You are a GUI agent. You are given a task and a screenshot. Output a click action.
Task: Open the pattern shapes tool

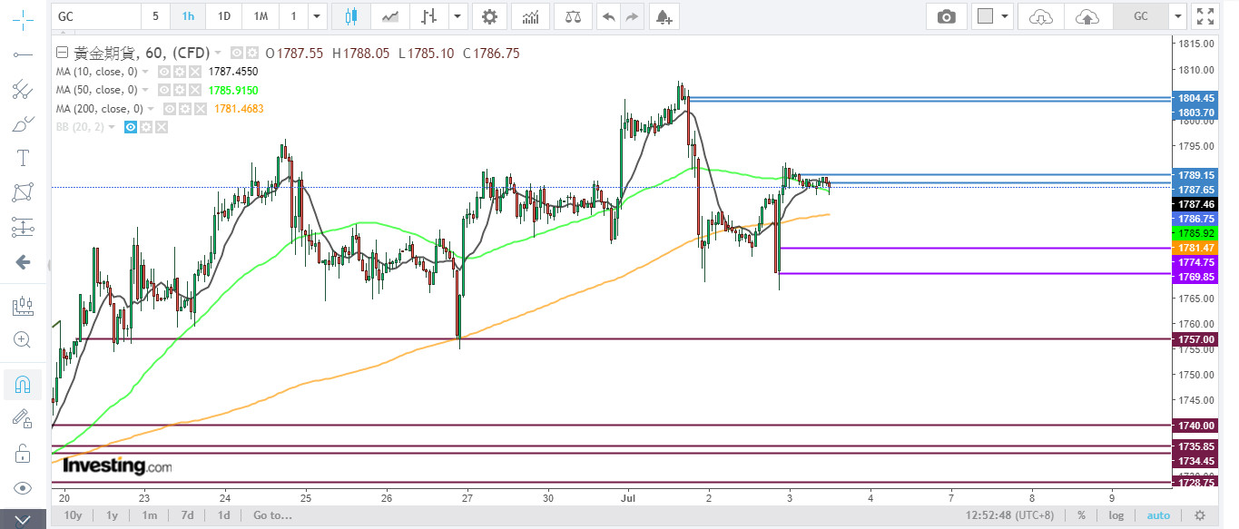23,192
